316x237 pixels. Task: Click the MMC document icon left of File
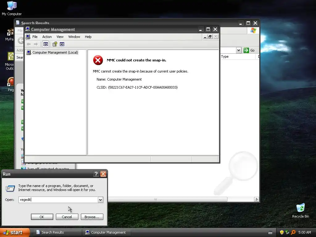[x=28, y=37]
